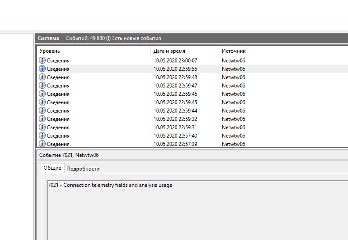Viewport: 348px width, 240px height.
Task: Click info icon of the 22:59:48 event
Action: coord(42,77)
